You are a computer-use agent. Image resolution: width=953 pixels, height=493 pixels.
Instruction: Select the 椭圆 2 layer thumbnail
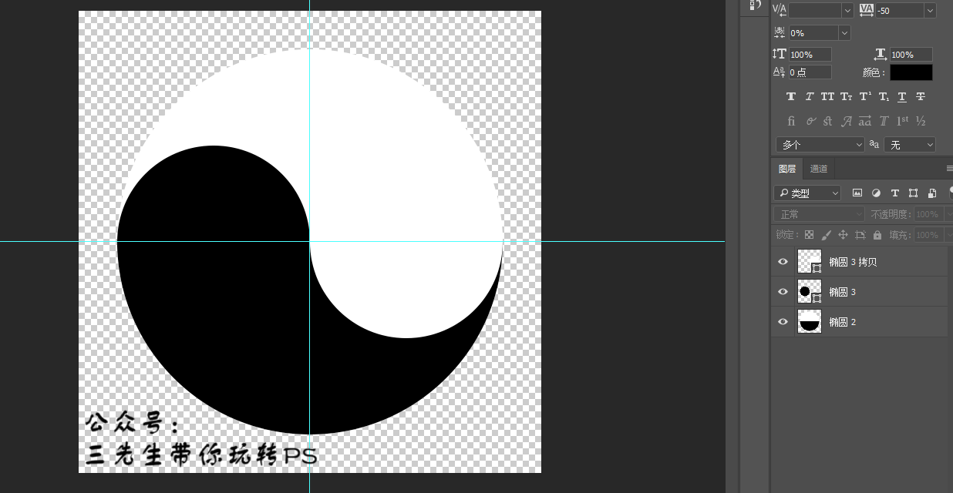[x=810, y=322]
